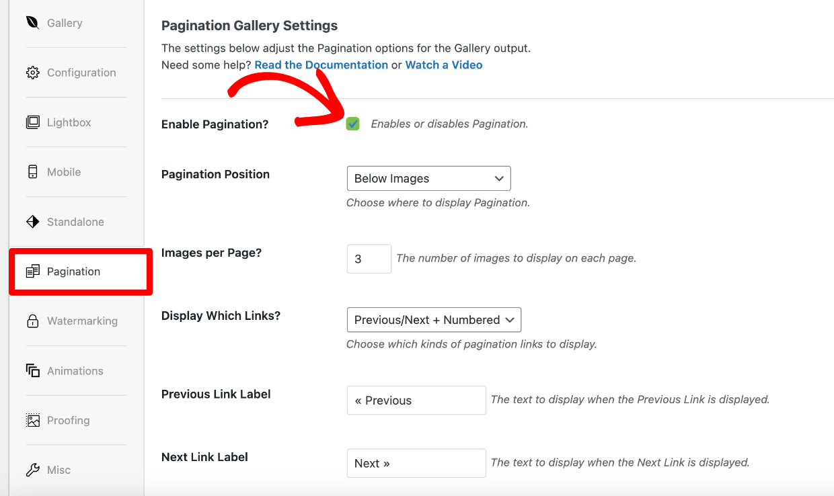This screenshot has height=496, width=834.
Task: Open the Lightbox panel icon
Action: pyautogui.click(x=32, y=122)
